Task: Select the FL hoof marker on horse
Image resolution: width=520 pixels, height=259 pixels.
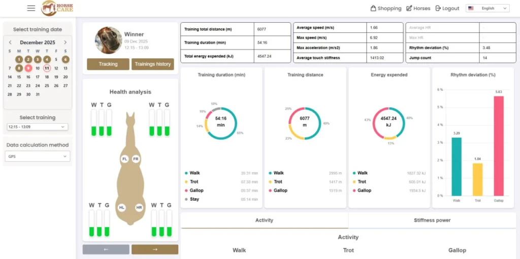Action: (x=124, y=159)
